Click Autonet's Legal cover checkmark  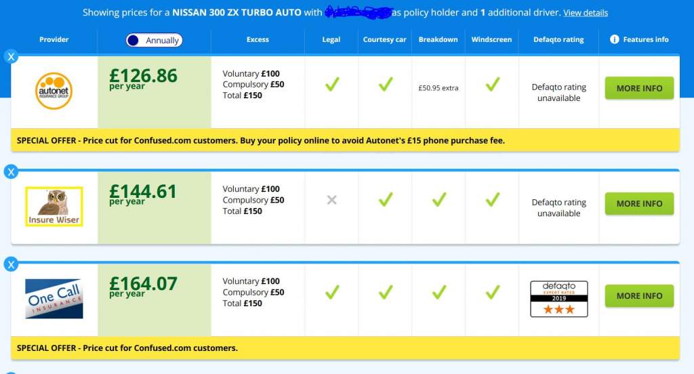click(x=331, y=85)
